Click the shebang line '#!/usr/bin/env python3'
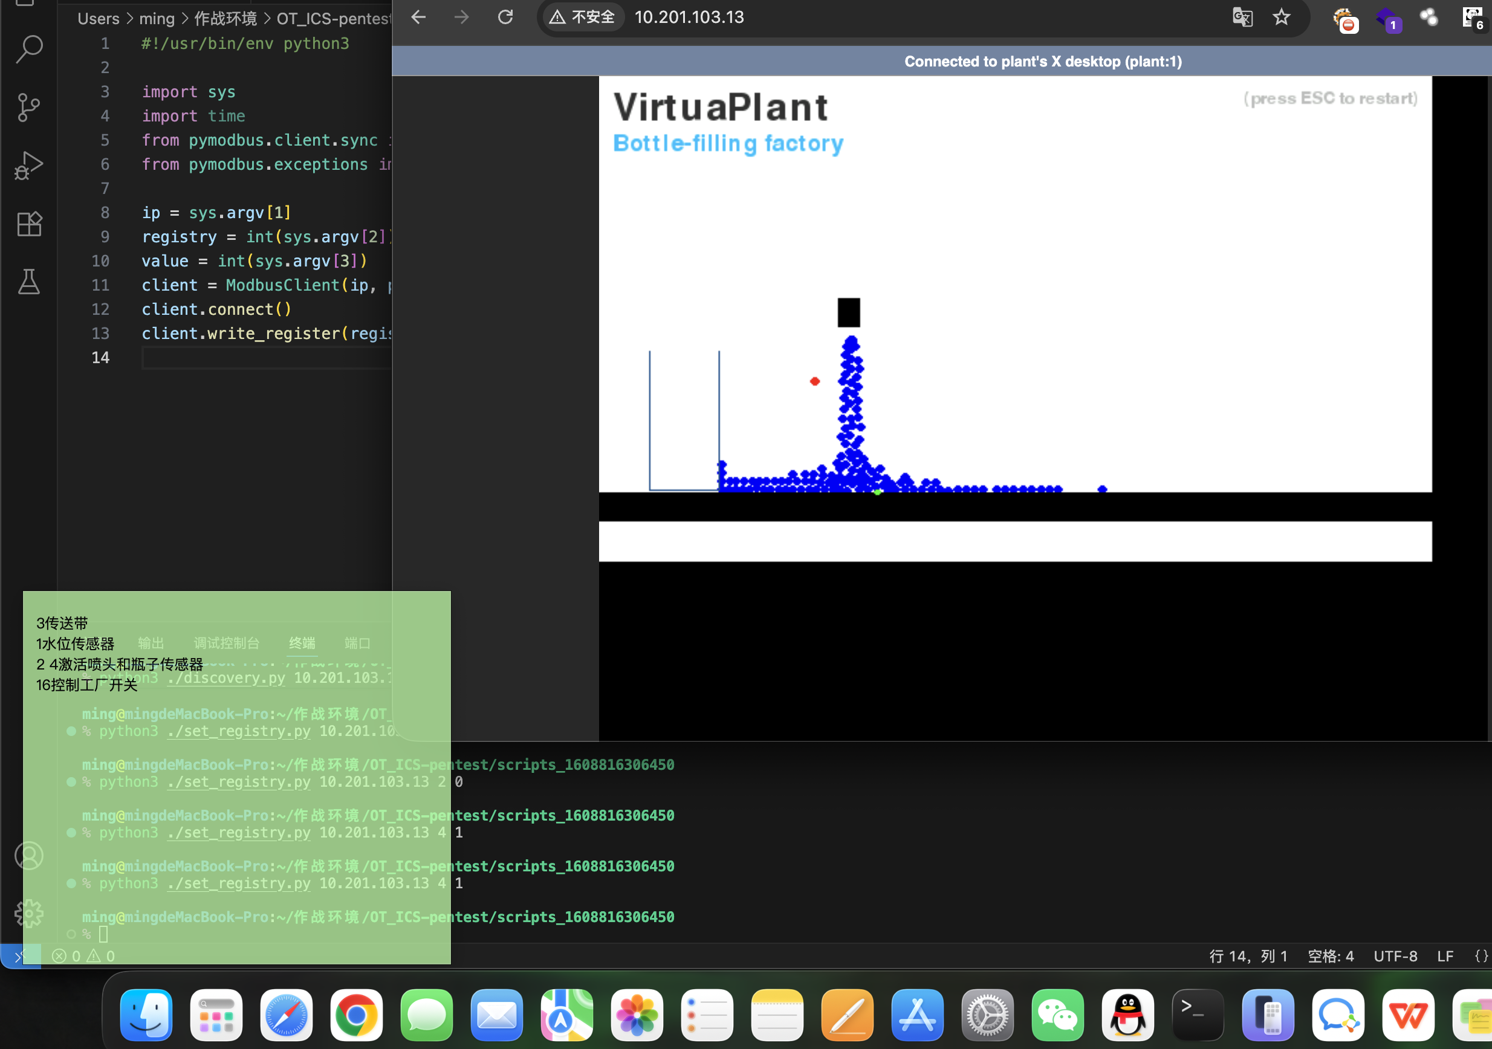1492x1049 pixels. pos(245,44)
